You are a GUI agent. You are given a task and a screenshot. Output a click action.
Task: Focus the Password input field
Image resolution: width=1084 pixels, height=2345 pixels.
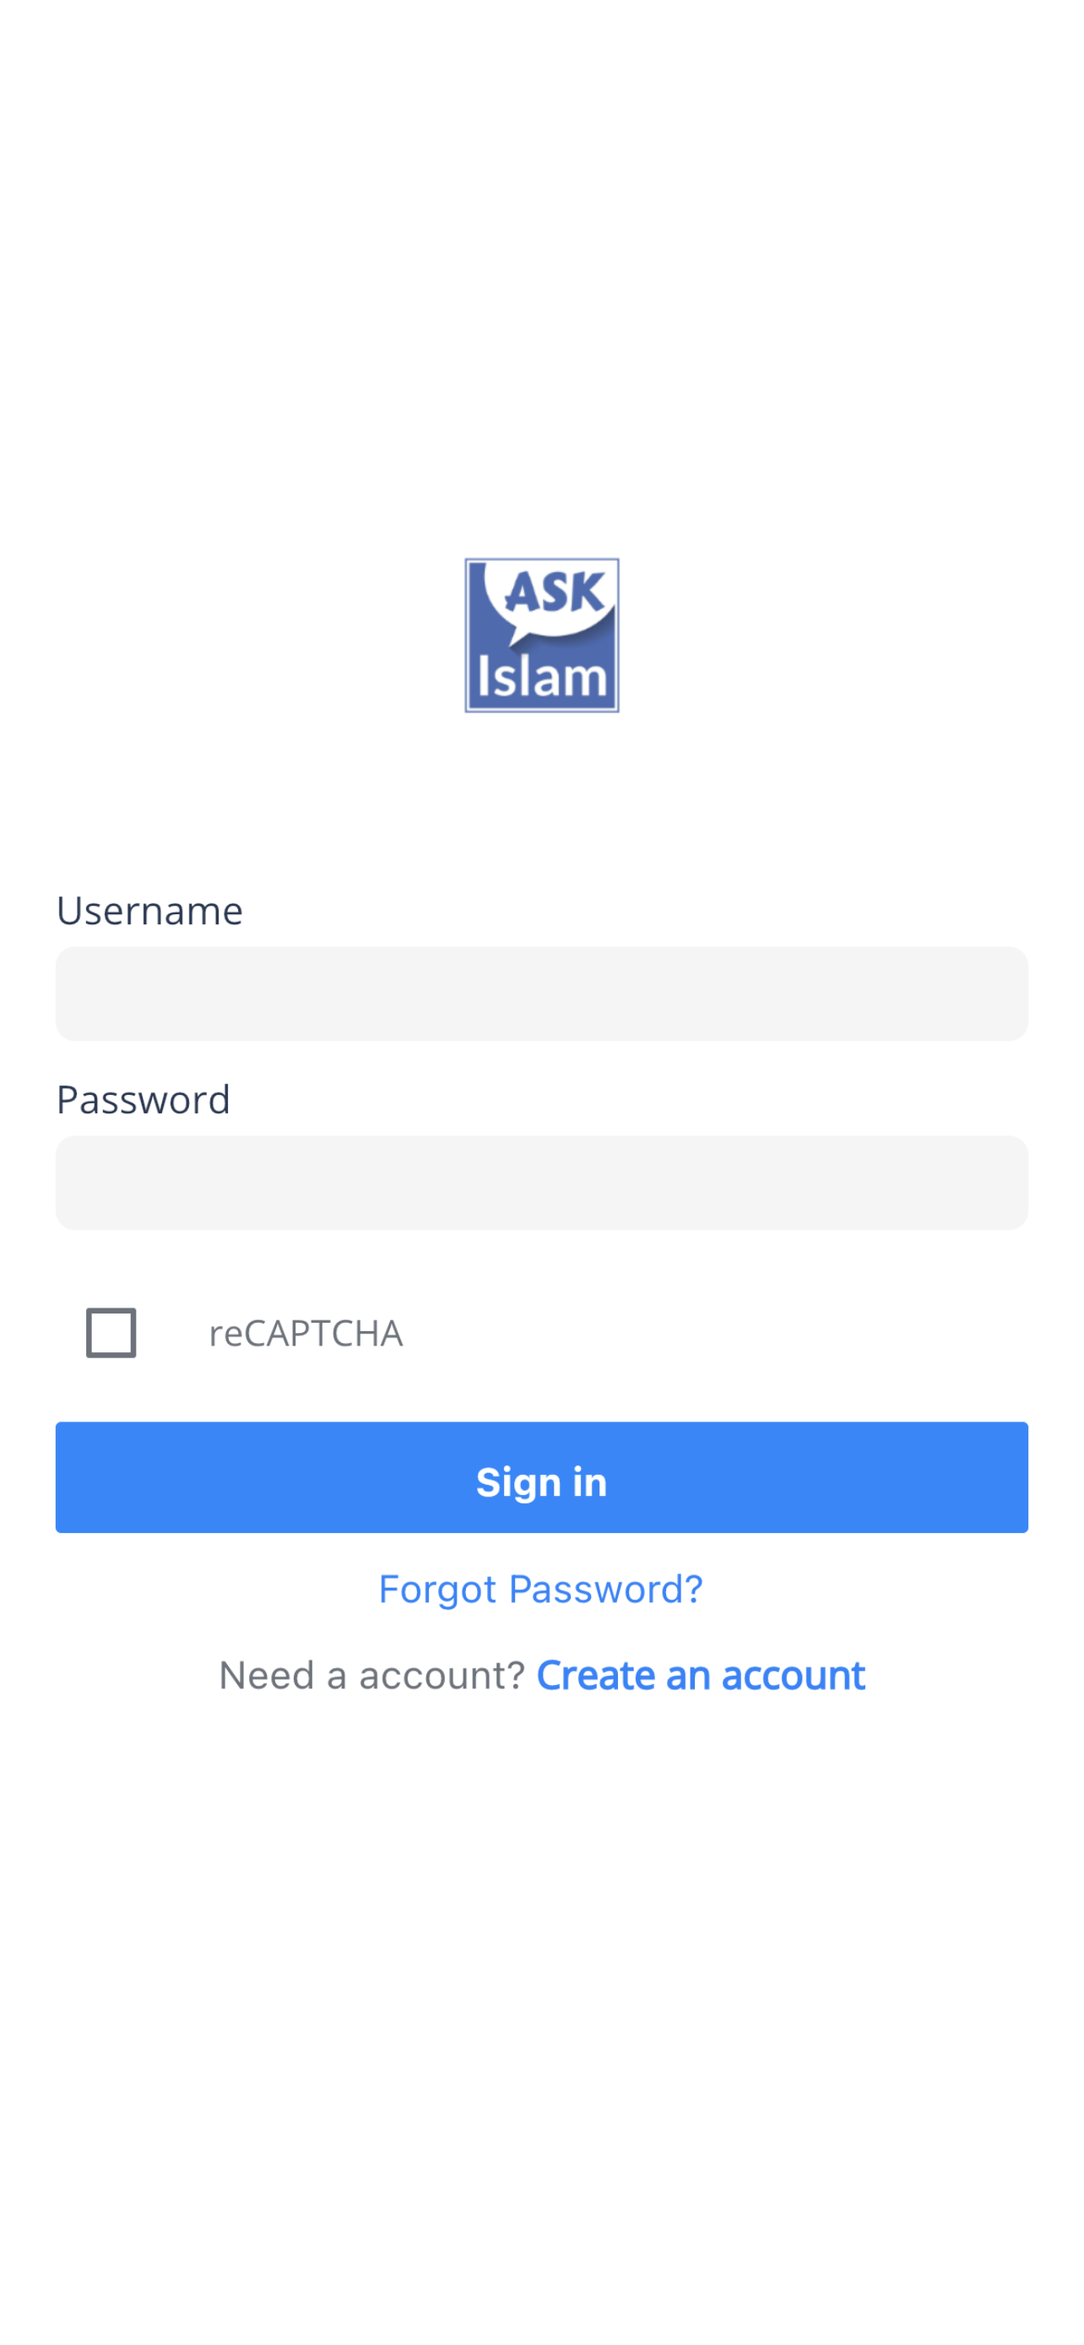coord(541,1183)
